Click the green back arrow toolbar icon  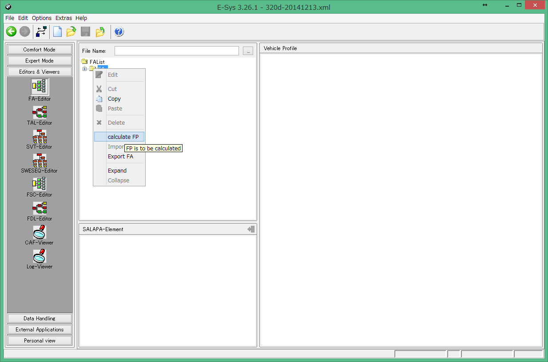point(11,31)
